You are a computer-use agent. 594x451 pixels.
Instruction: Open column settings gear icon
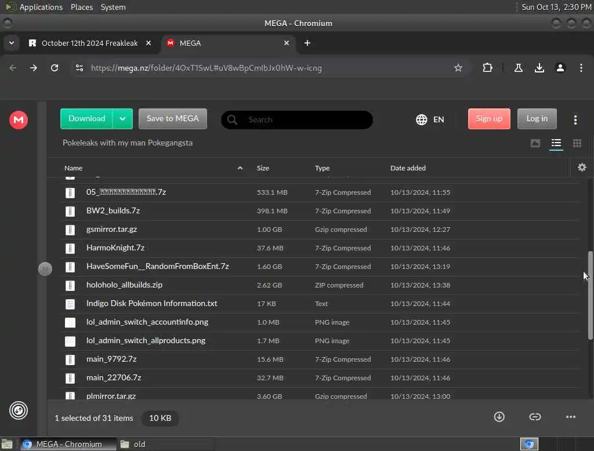tap(581, 168)
